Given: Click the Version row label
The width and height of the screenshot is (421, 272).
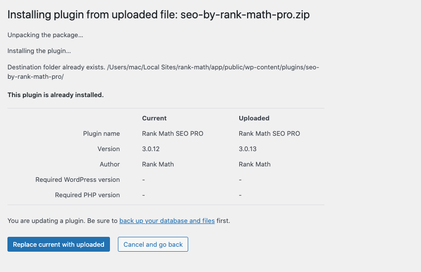Looking at the screenshot, I should [108, 149].
